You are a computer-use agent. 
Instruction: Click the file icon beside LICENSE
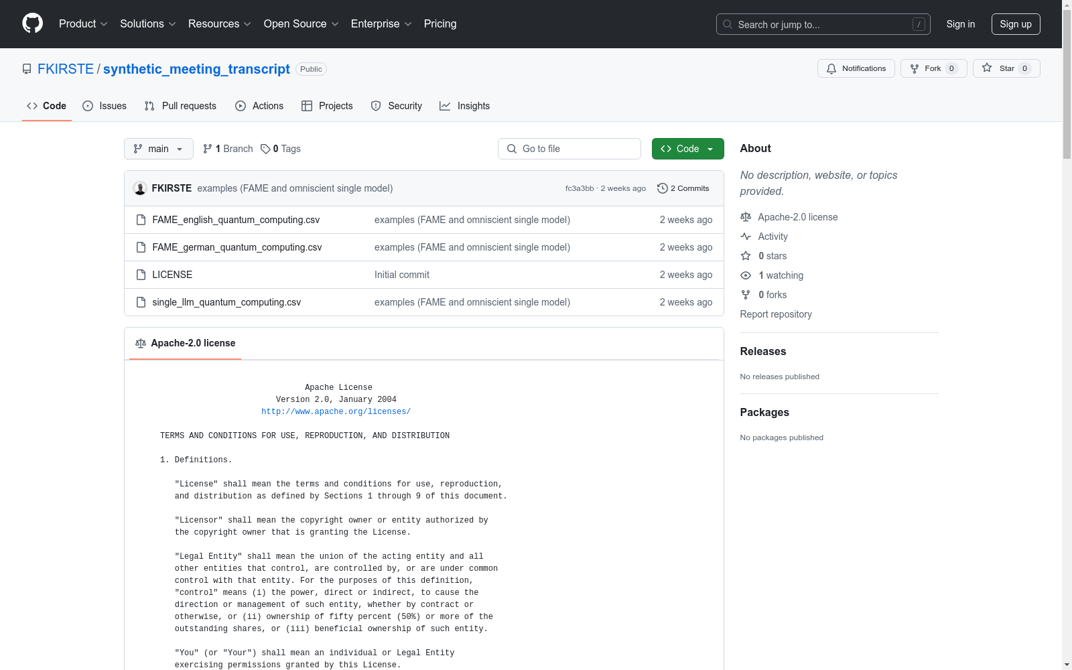pyautogui.click(x=141, y=275)
